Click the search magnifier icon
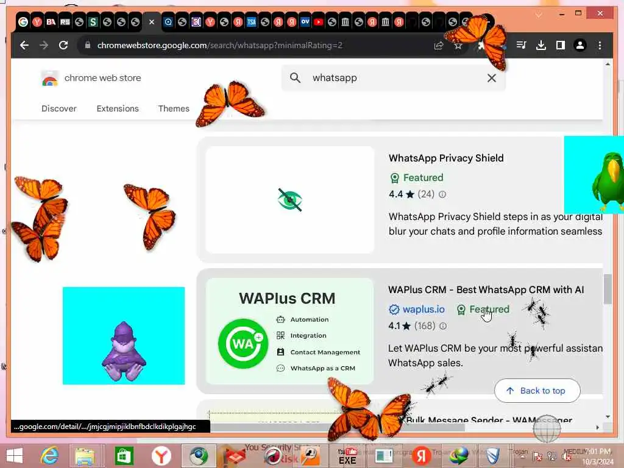This screenshot has width=624, height=468. click(295, 77)
